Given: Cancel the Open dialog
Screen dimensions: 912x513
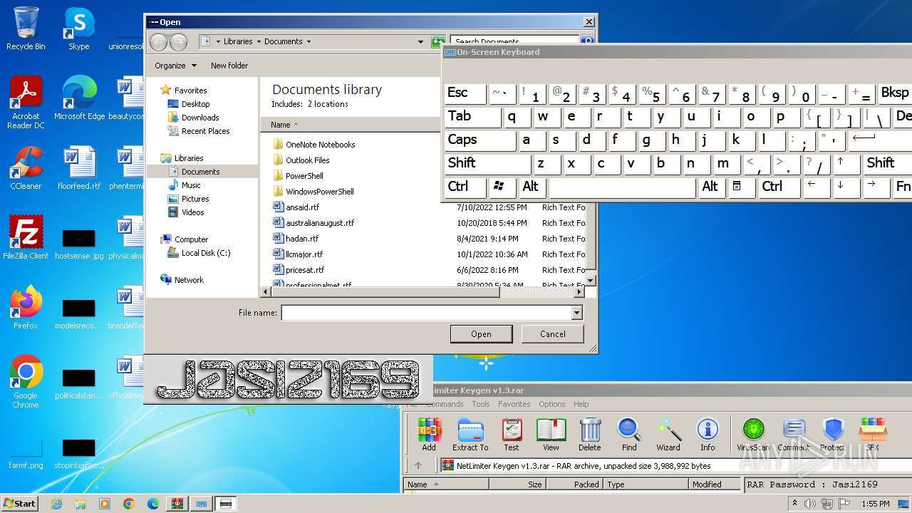Looking at the screenshot, I should click(x=552, y=333).
